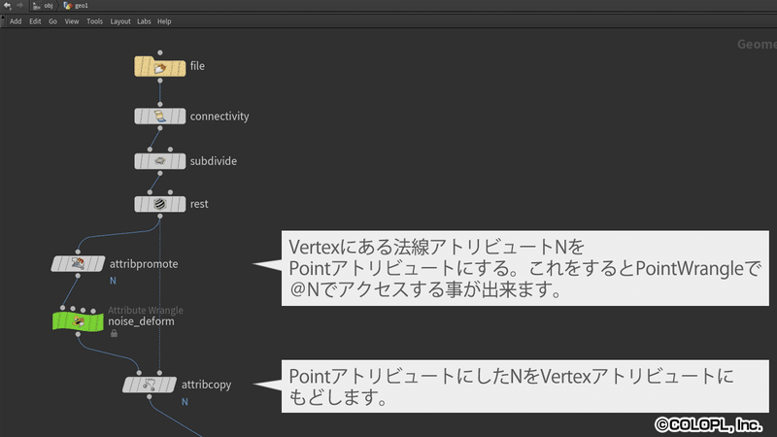
Task: Select the file node icon
Action: click(159, 66)
